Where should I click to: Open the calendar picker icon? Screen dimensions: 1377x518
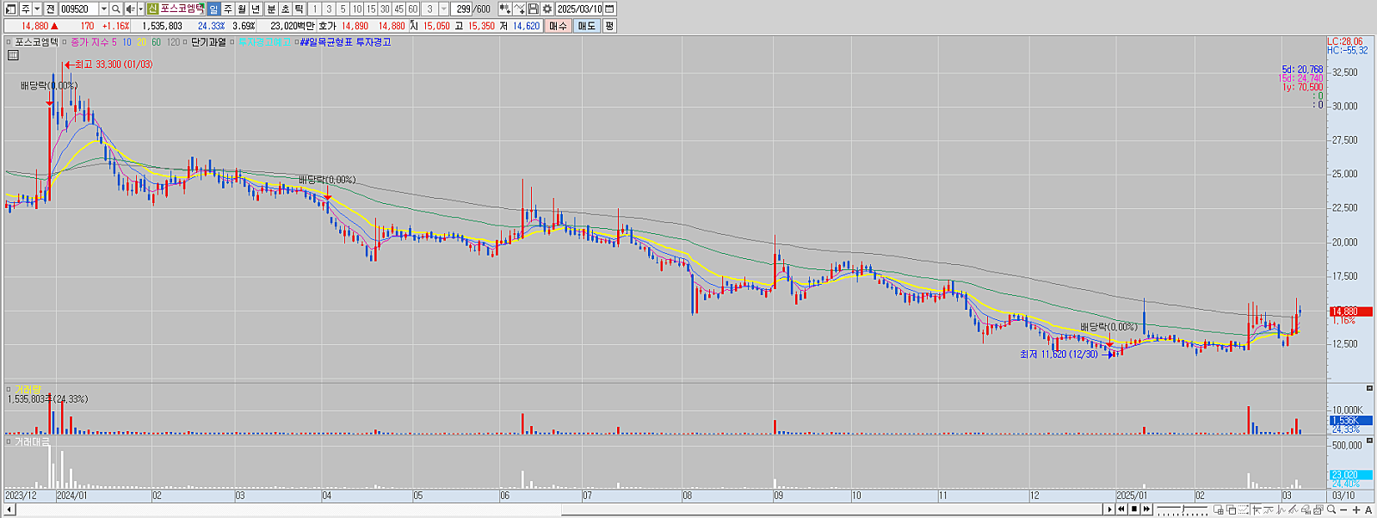[x=609, y=9]
